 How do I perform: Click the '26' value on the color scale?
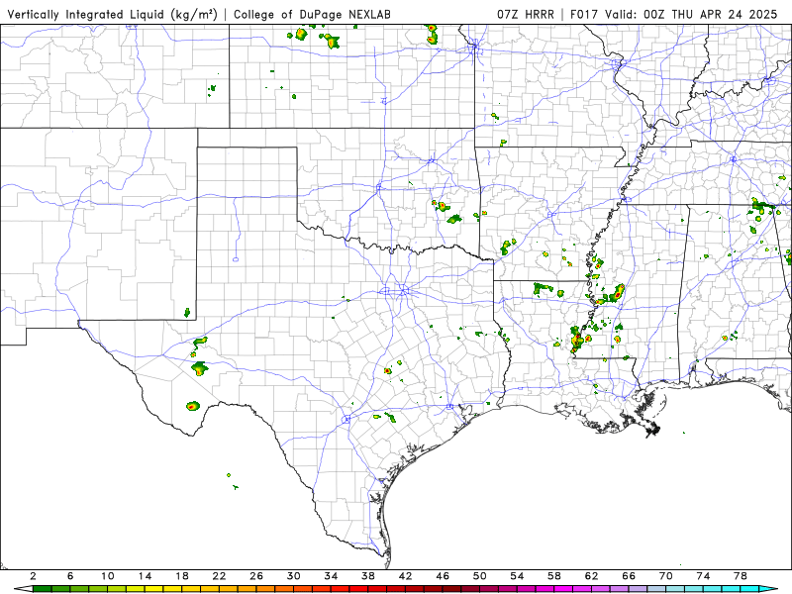point(256,576)
